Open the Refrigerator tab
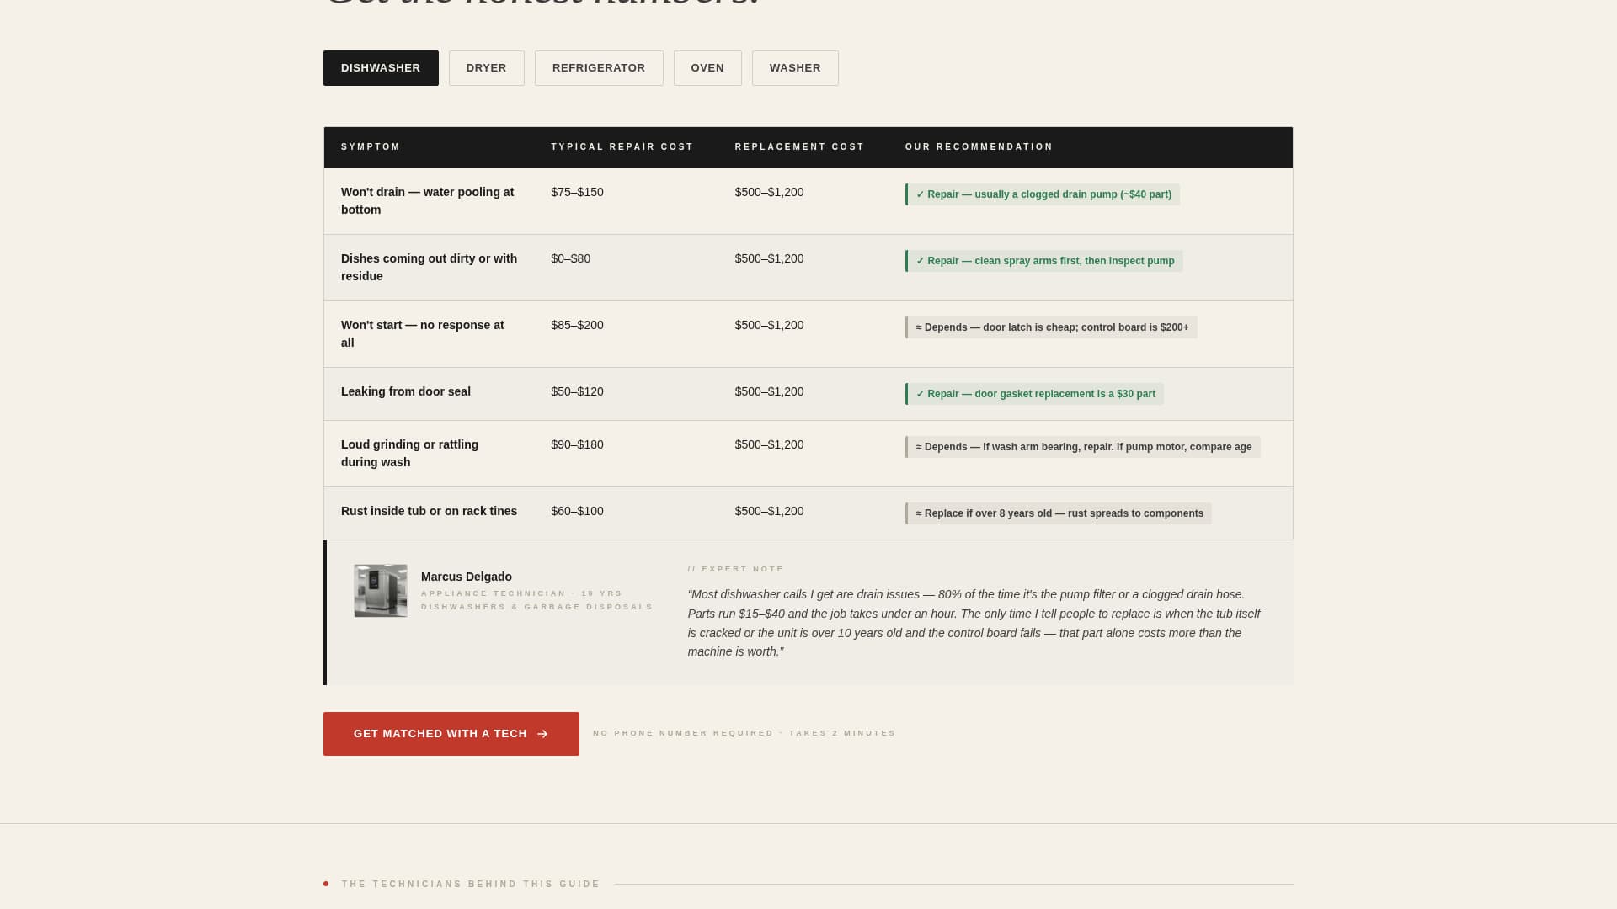This screenshot has width=1617, height=909. pyautogui.click(x=598, y=68)
